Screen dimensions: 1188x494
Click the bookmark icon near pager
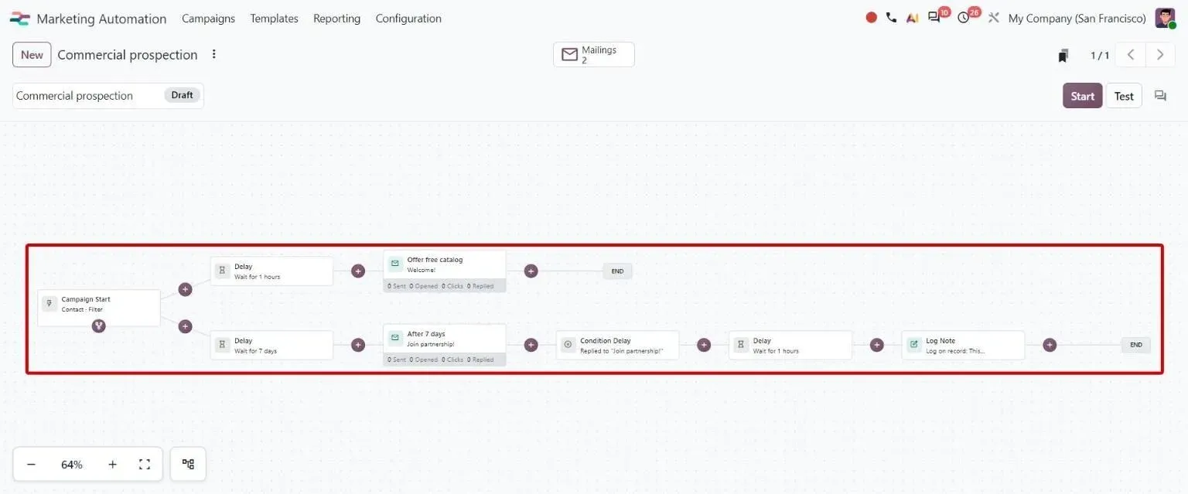1063,55
